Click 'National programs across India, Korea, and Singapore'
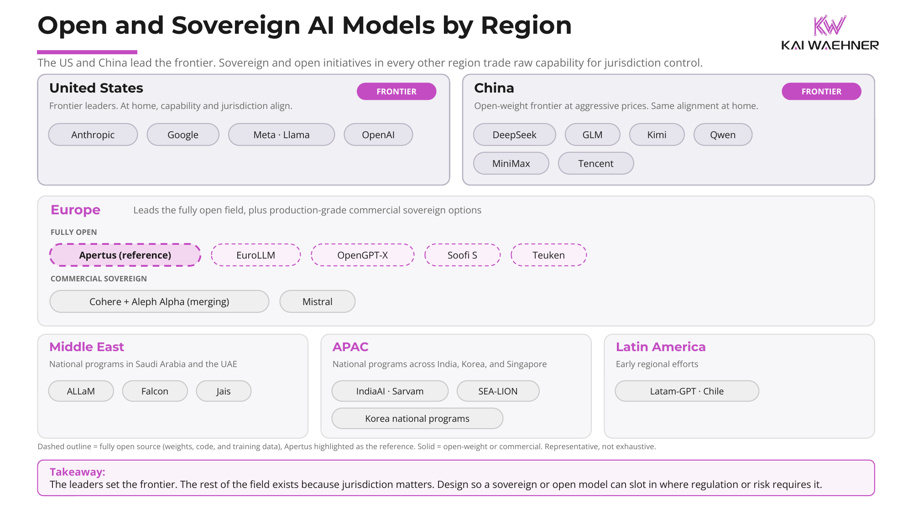This screenshot has width=913, height=513. click(x=439, y=364)
